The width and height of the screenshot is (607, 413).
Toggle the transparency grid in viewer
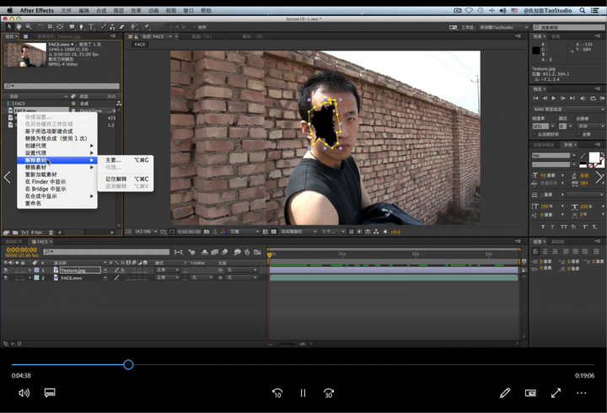[274, 232]
